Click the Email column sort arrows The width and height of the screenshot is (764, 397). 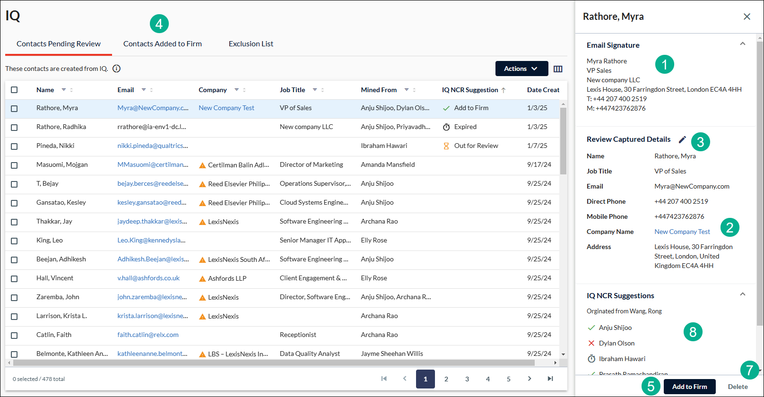click(x=151, y=90)
